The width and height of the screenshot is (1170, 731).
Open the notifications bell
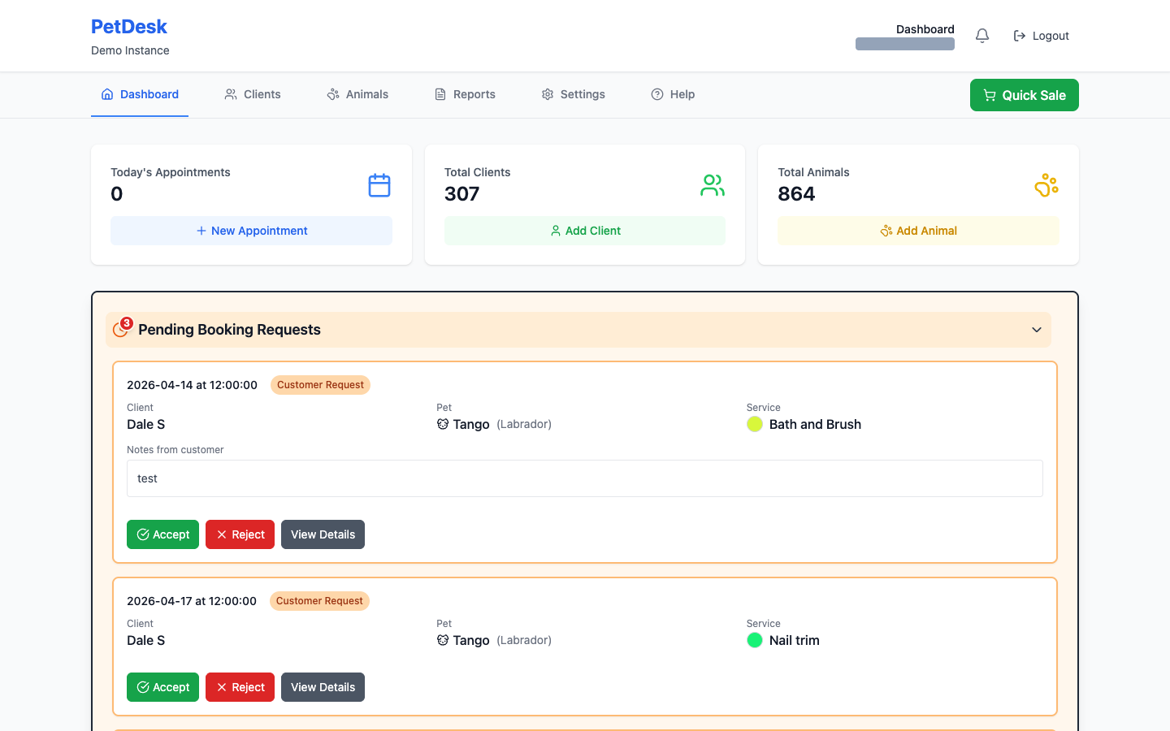coord(982,36)
